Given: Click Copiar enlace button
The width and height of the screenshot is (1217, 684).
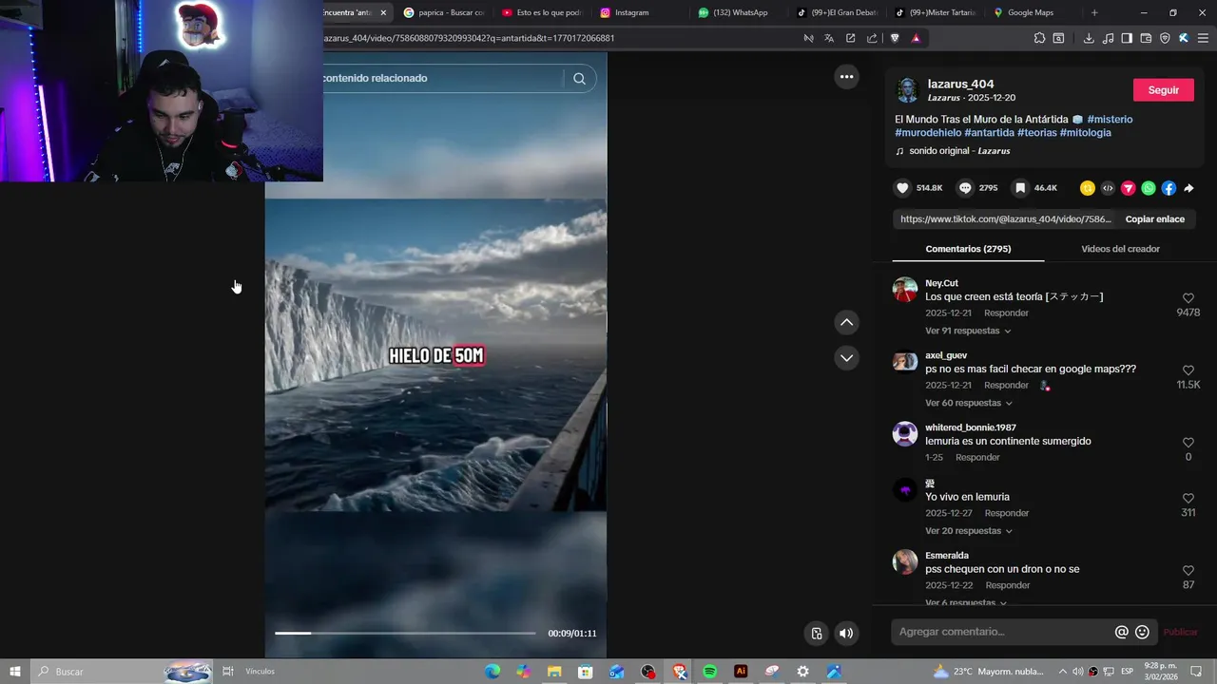Looking at the screenshot, I should [x=1154, y=218].
